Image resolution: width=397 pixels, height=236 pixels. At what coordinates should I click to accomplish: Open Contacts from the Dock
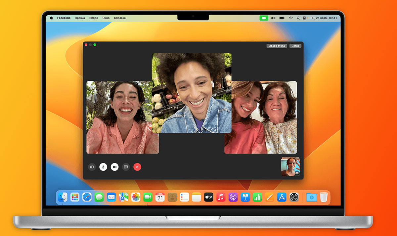[x=172, y=197]
